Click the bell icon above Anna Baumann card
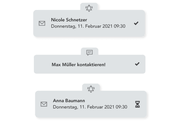The width and height of the screenshot is (176, 123). coord(91,89)
